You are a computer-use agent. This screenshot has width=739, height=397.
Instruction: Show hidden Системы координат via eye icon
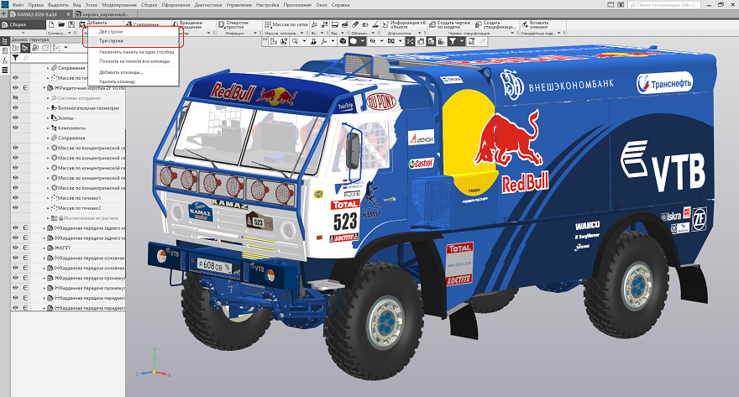click(x=16, y=98)
